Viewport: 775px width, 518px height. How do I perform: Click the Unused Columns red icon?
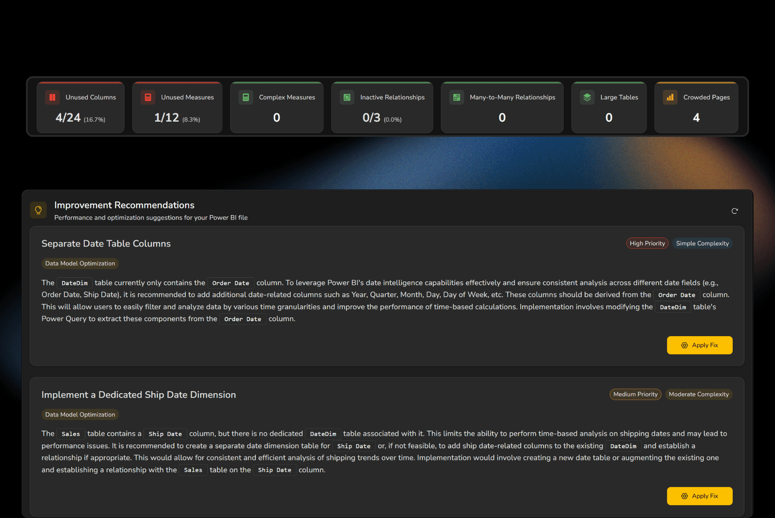point(52,98)
